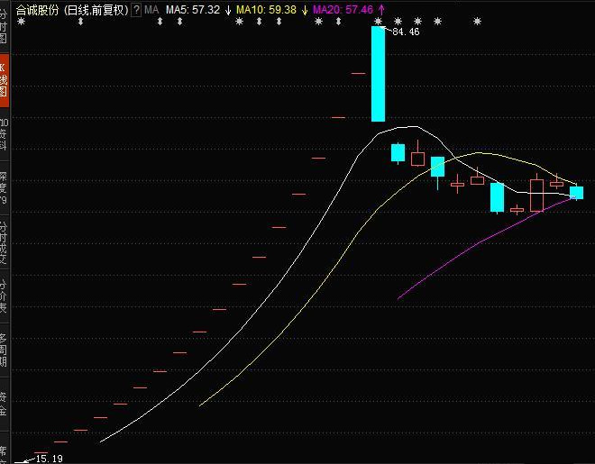This screenshot has width=595, height=464.
Task: Click the down arrow beside MA5 value
Action: [x=228, y=9]
